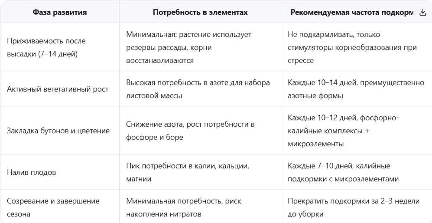Image resolution: width=432 pixels, height=223 pixels.
Task: Click the 'Каждые 7–10 дней' cell
Action: point(357,172)
